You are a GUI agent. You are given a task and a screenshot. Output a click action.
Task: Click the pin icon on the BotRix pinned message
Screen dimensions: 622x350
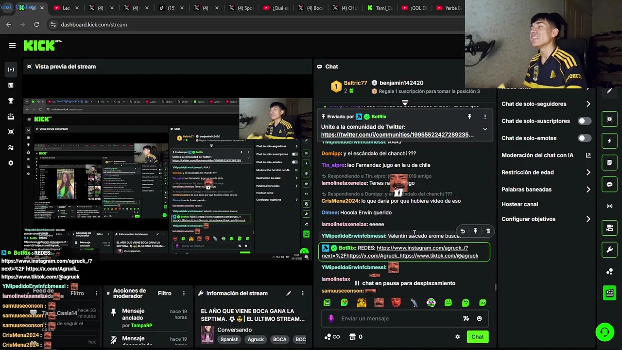pos(469,117)
